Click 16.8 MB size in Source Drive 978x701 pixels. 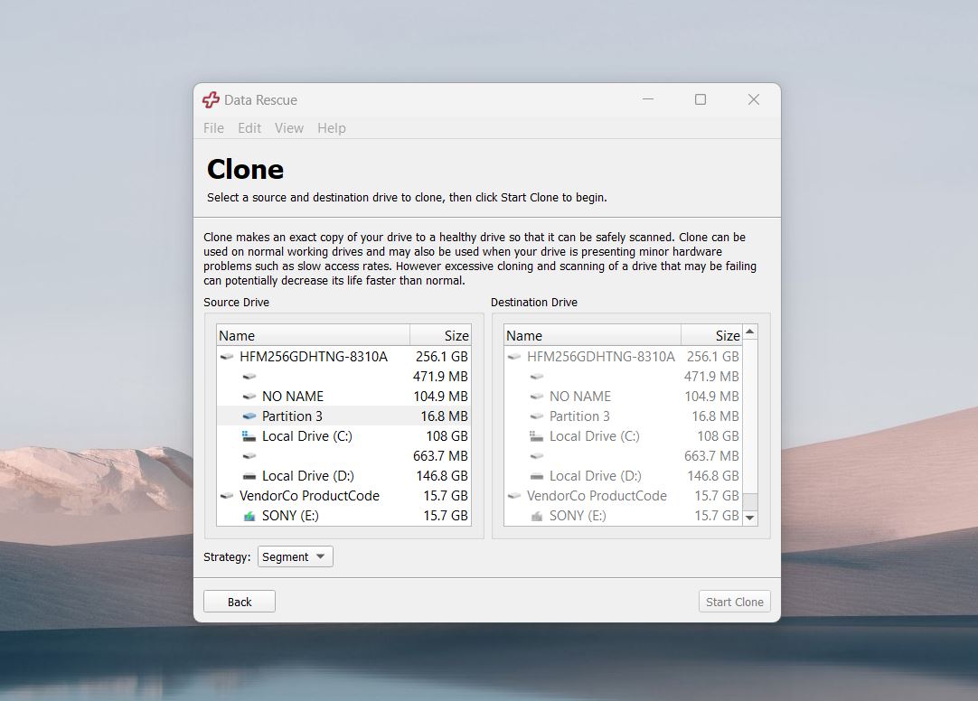[444, 416]
